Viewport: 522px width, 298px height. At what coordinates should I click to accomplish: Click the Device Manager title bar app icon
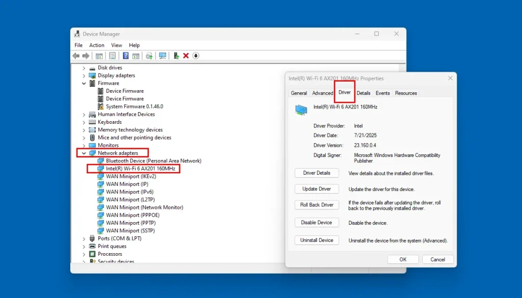coord(77,34)
